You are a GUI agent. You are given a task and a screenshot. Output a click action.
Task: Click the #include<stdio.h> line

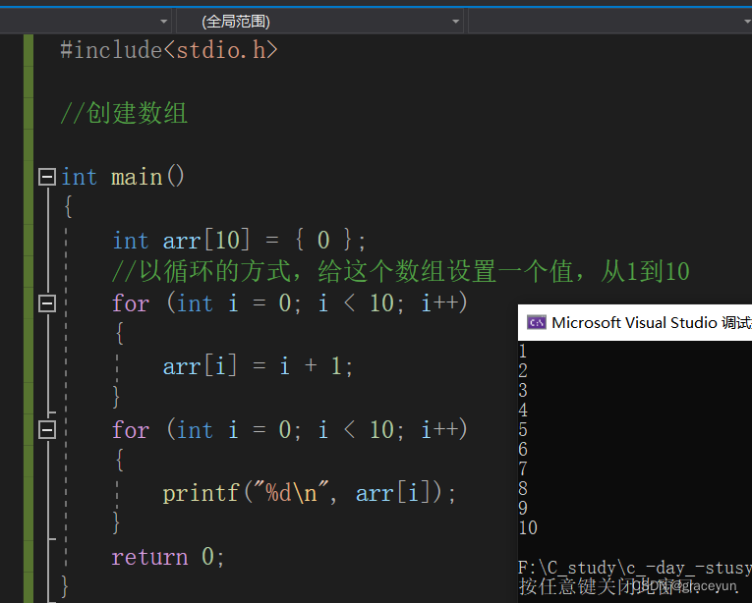click(x=169, y=50)
